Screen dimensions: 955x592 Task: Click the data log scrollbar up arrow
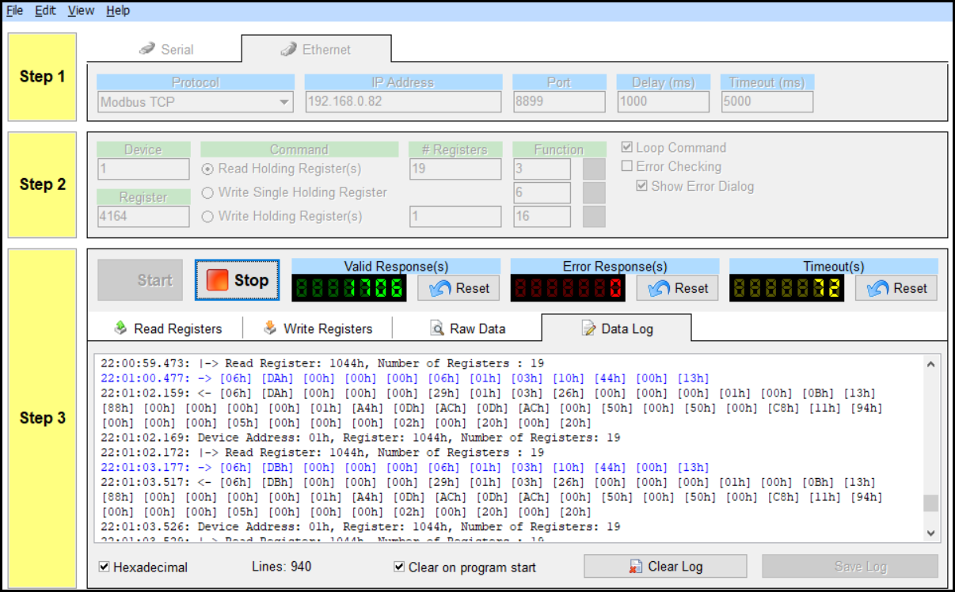click(931, 364)
